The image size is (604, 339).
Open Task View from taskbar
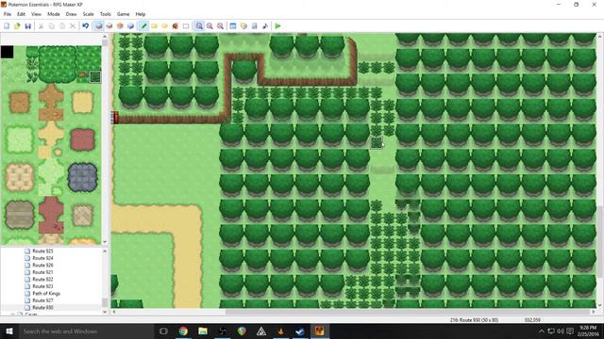click(163, 331)
